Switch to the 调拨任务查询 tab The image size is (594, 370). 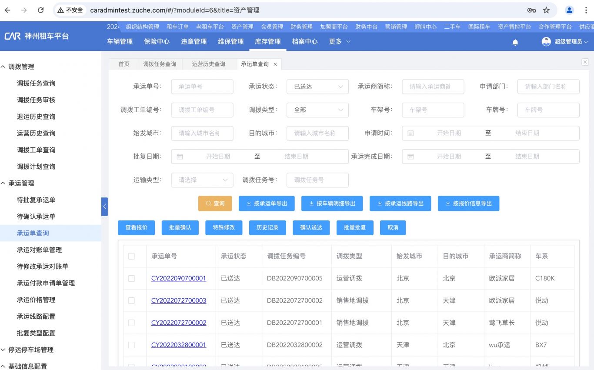[160, 64]
